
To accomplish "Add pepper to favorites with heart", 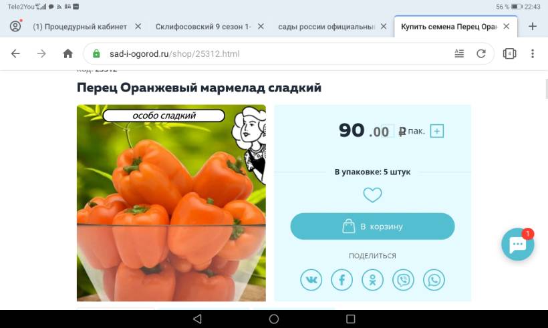I will click(x=372, y=194).
